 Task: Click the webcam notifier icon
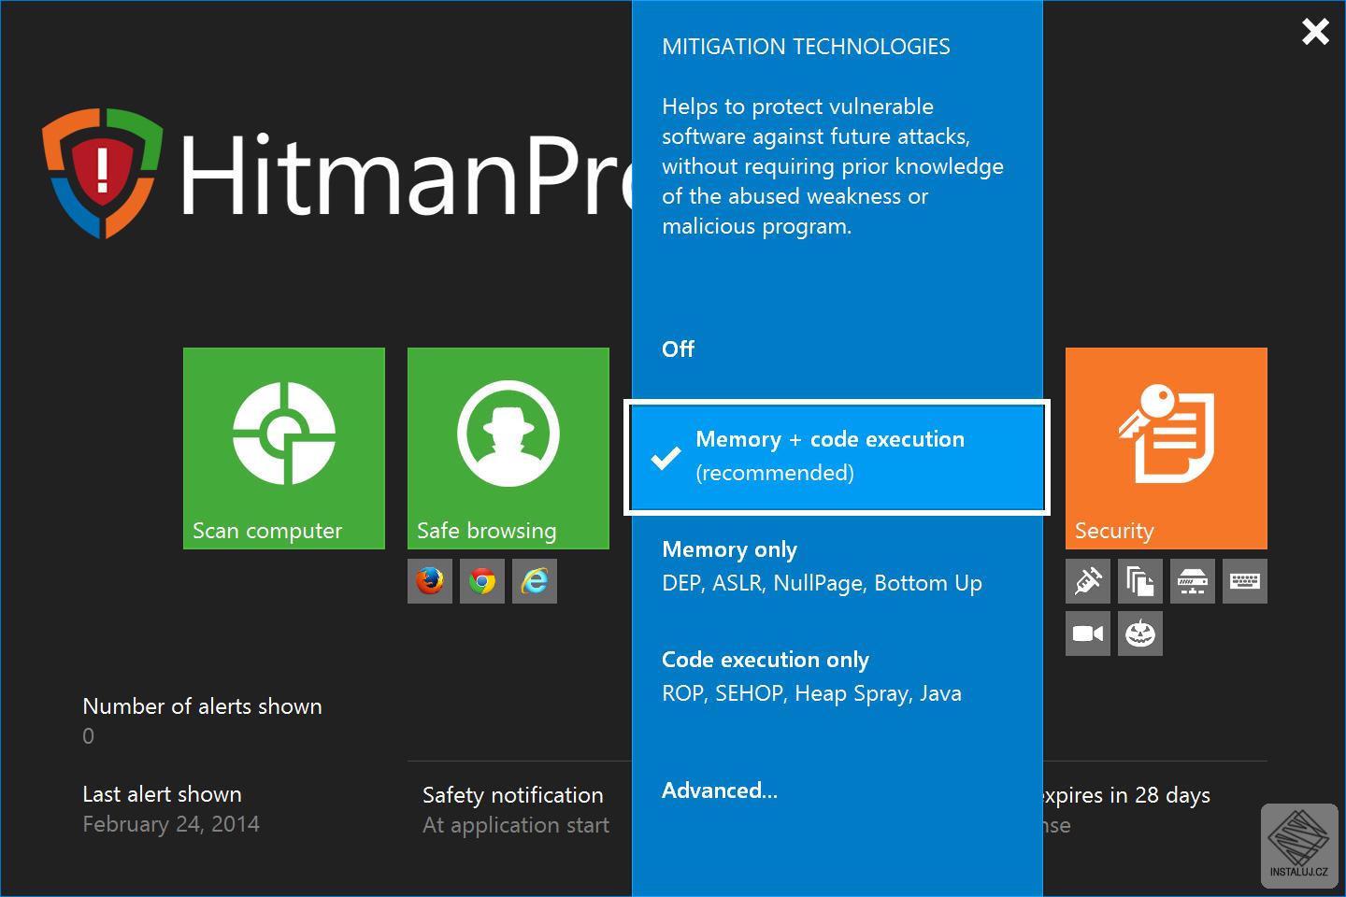[x=1087, y=633]
